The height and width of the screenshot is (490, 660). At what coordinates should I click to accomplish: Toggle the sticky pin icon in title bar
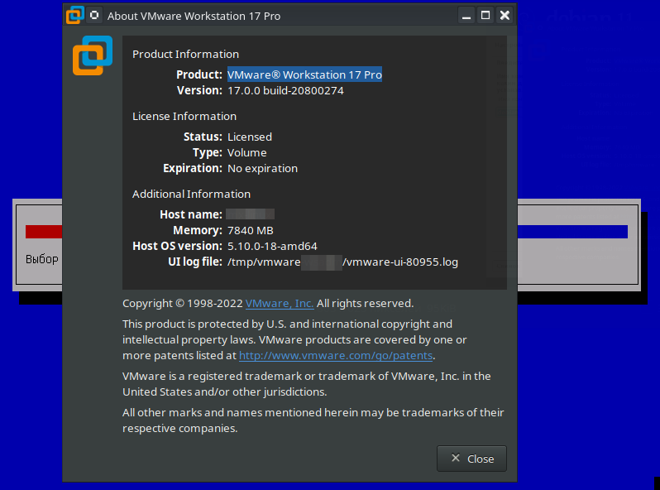(x=95, y=15)
